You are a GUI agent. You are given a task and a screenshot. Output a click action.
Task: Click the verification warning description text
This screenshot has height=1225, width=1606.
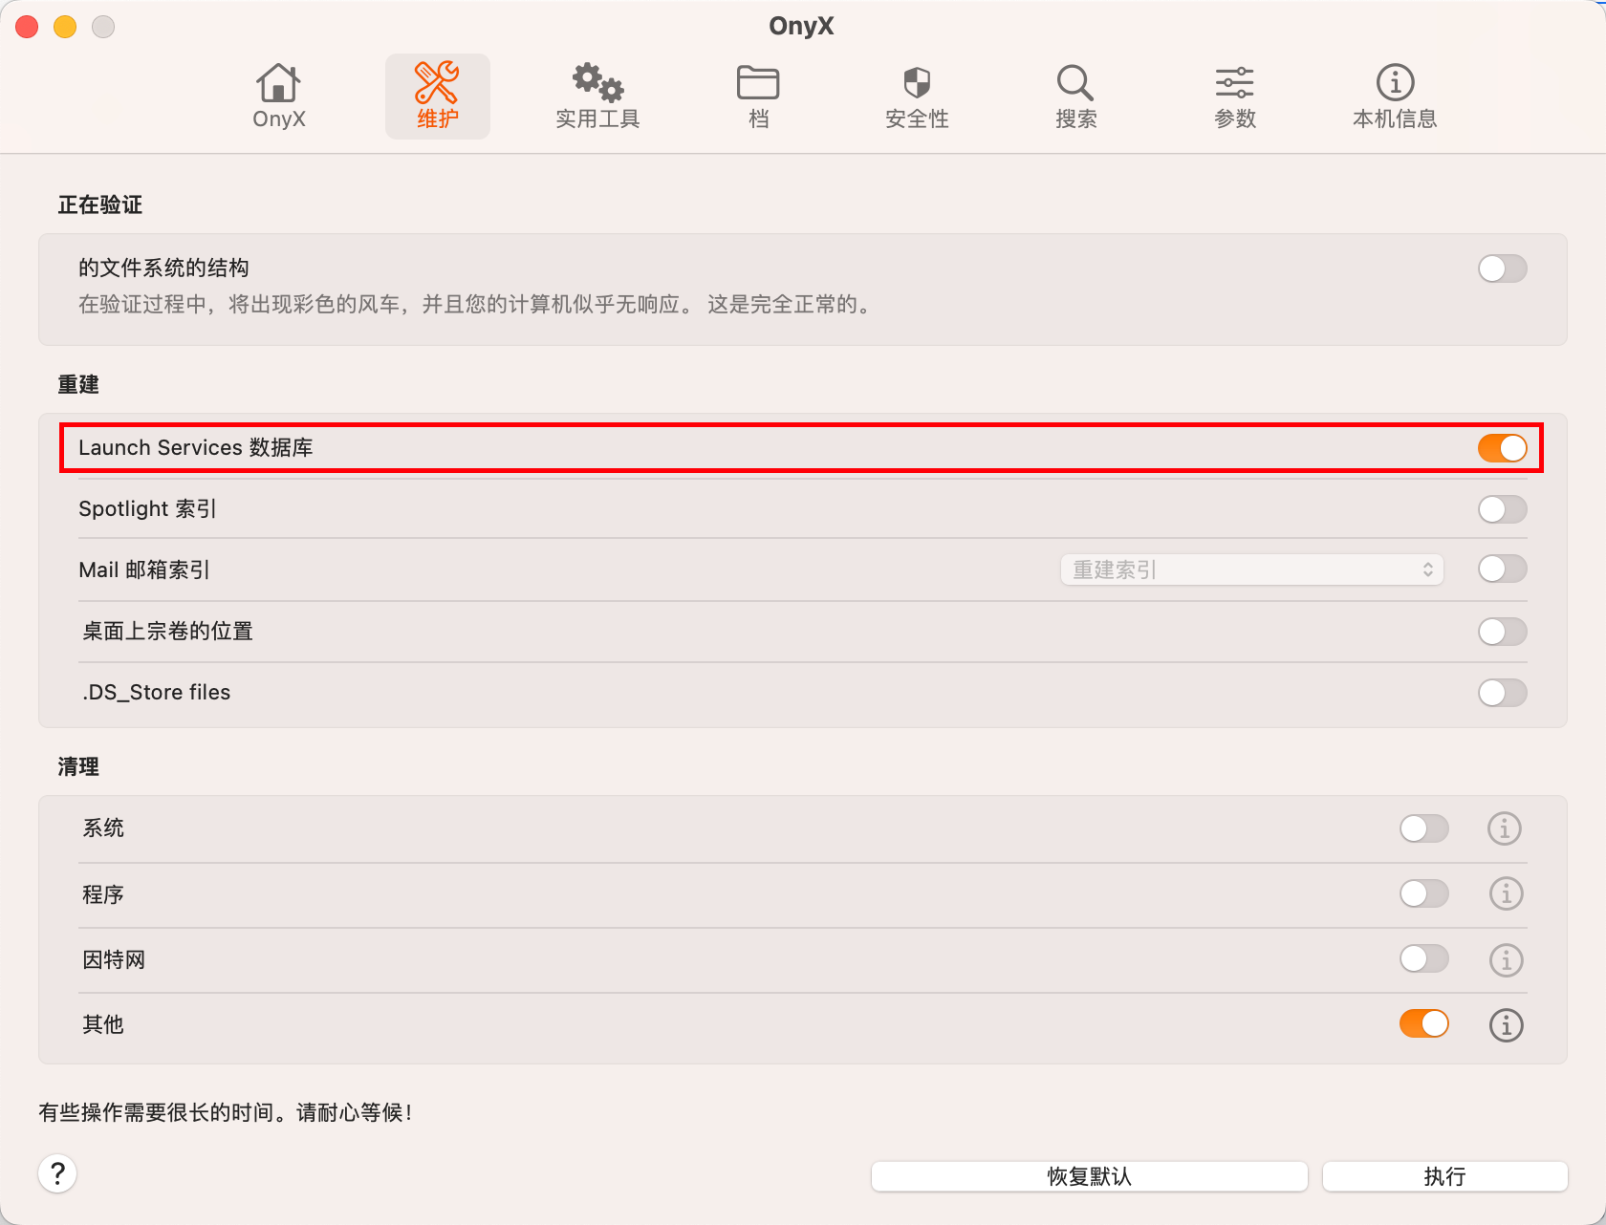click(475, 305)
